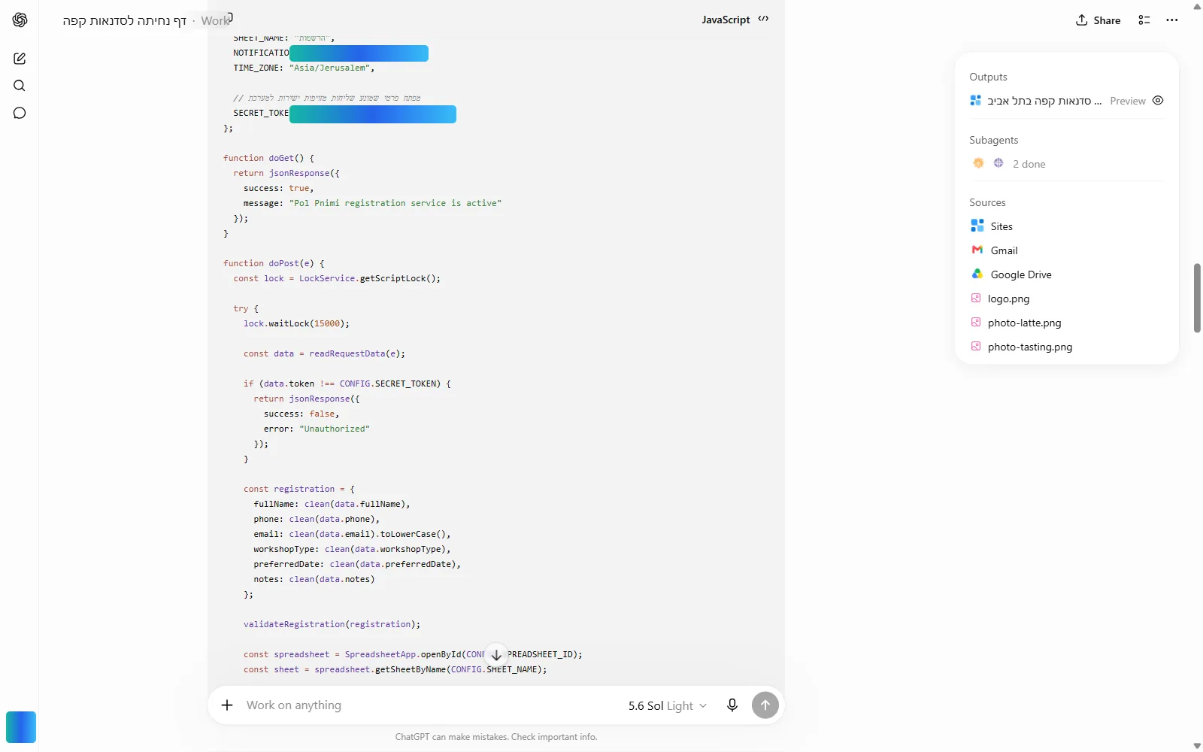
Task: Expand the 5.6 Sol Light model dropdown
Action: tap(668, 705)
